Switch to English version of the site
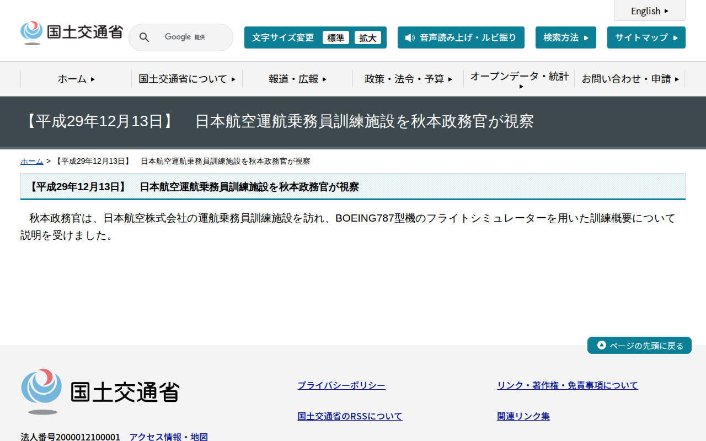This screenshot has height=441, width=706. pyautogui.click(x=646, y=11)
